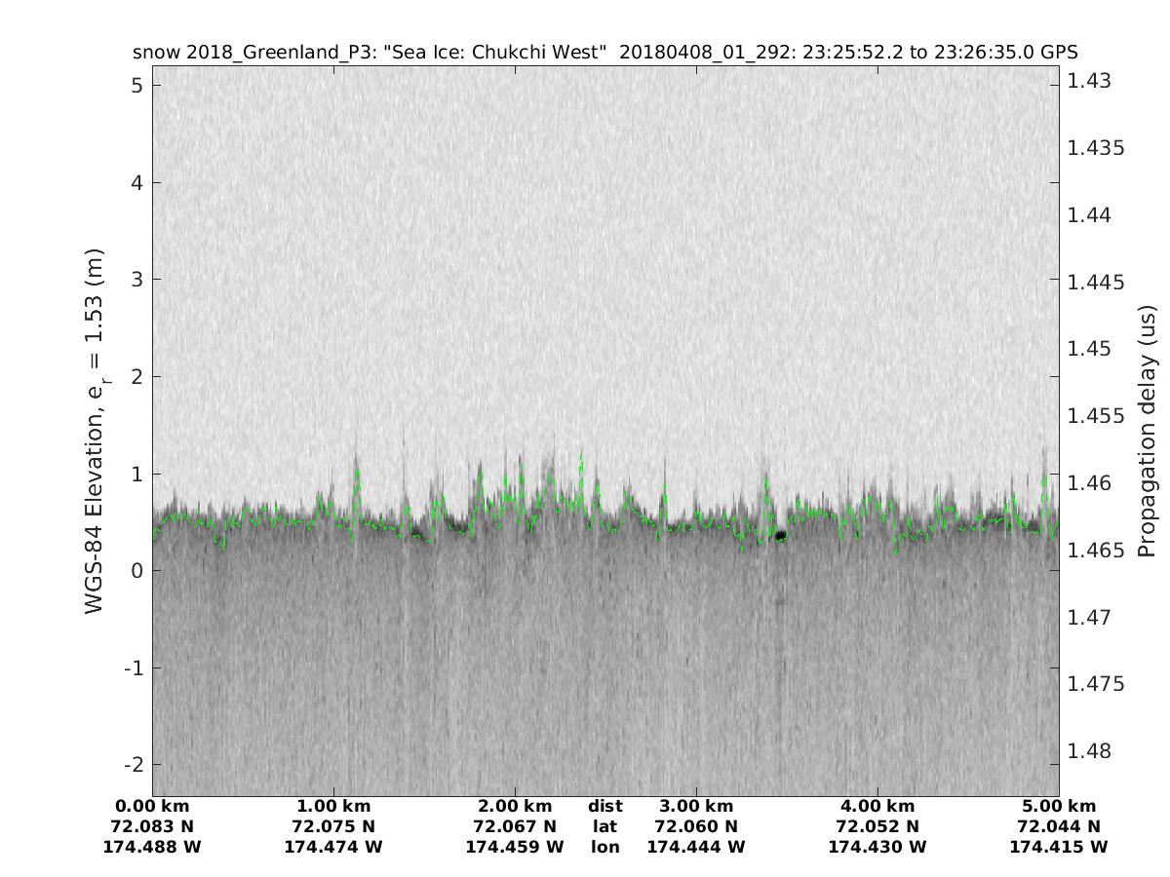1170x877 pixels.
Task: Select the "4.00 km" x-axis tick label
Action: tap(877, 806)
